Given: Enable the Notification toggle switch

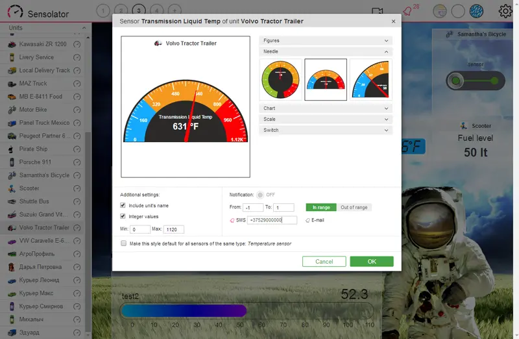Looking at the screenshot, I should click(260, 195).
